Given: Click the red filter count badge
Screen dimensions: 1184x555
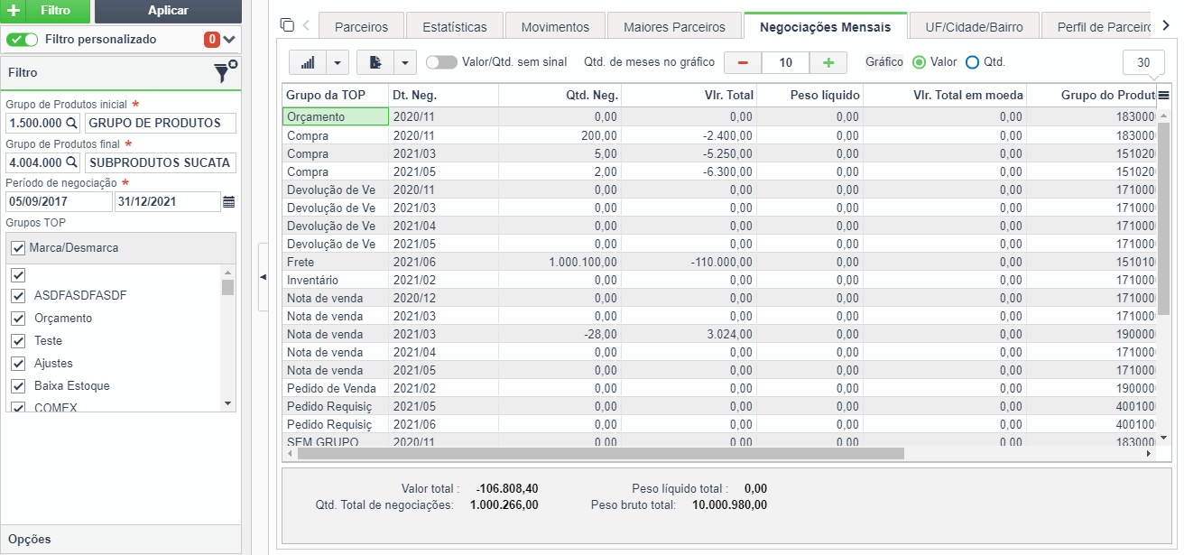Looking at the screenshot, I should click(x=211, y=40).
